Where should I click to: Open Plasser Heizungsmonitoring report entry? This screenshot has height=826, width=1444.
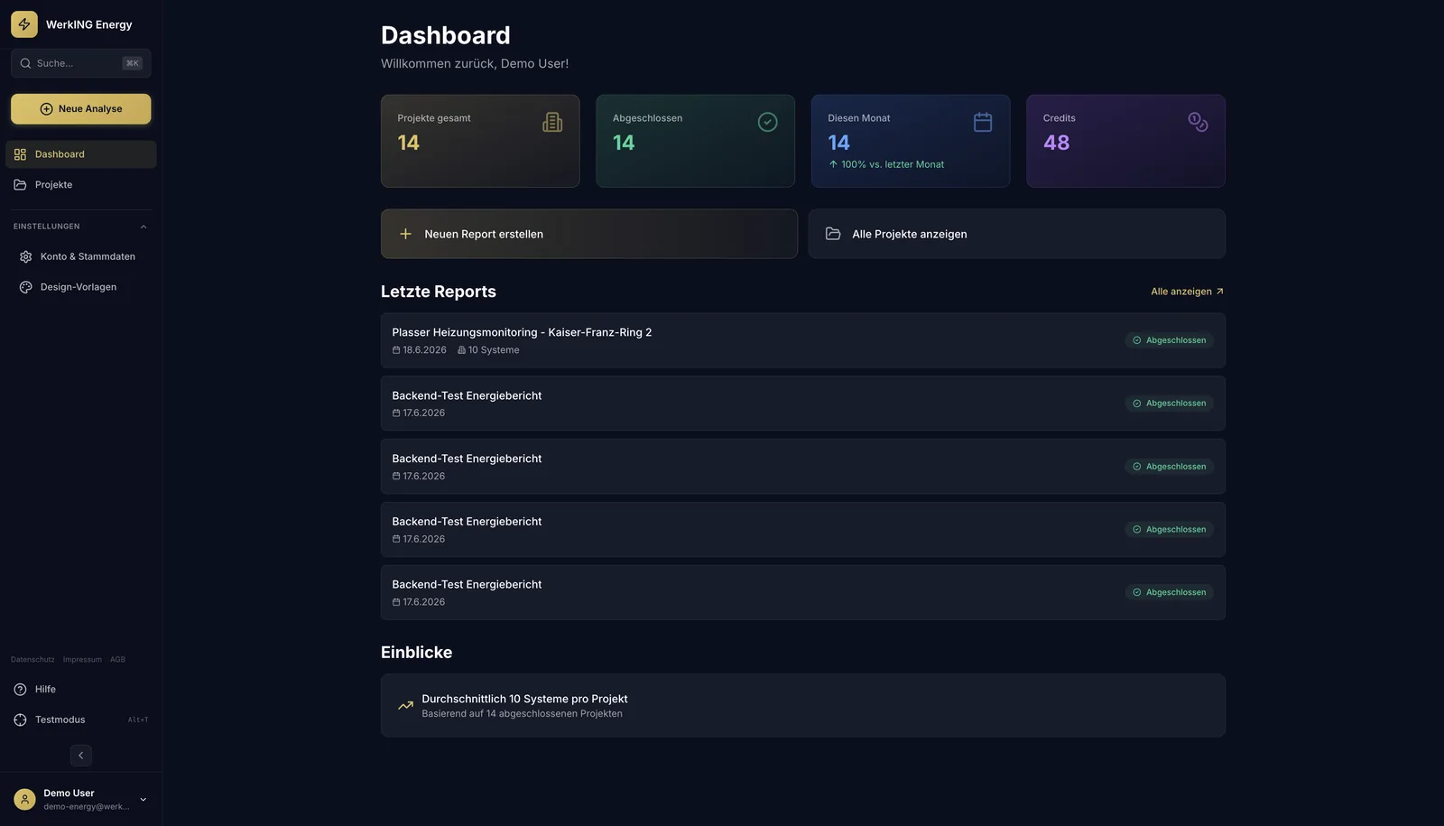tap(803, 340)
